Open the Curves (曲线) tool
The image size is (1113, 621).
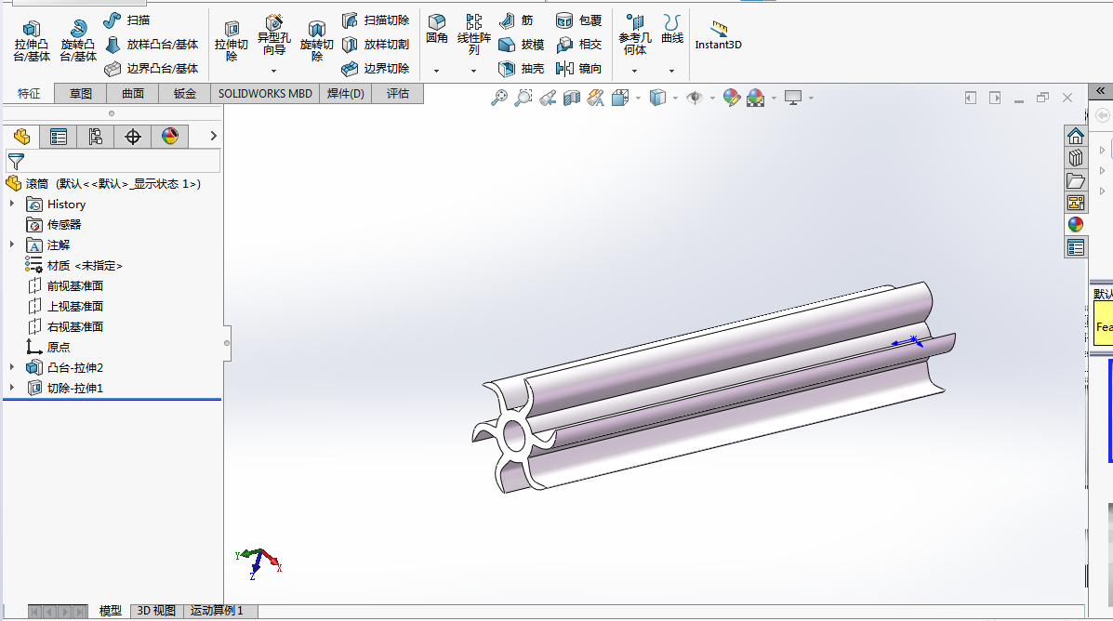[671, 30]
